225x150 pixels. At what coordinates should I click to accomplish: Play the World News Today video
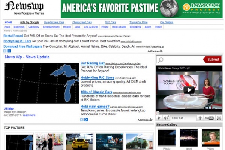[189, 90]
